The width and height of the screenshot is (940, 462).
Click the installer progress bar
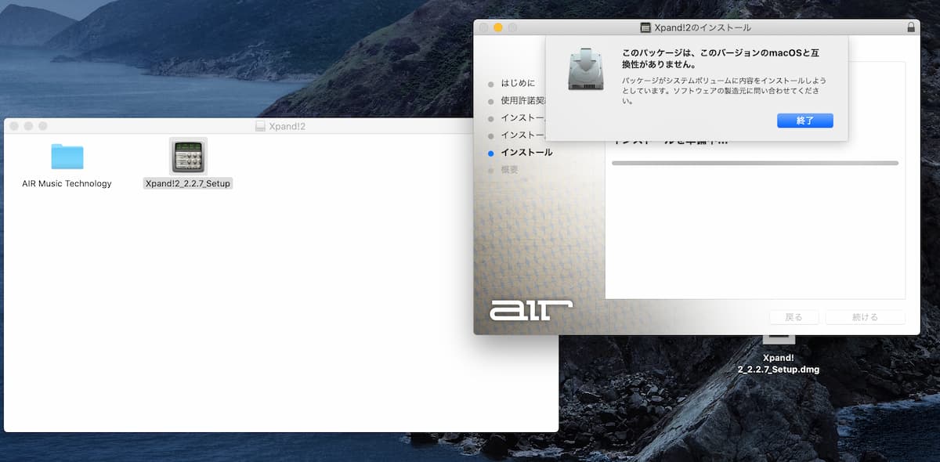(755, 163)
